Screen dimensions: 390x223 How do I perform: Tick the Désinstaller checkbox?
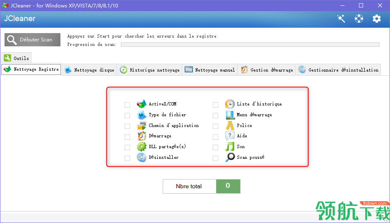pos(128,158)
